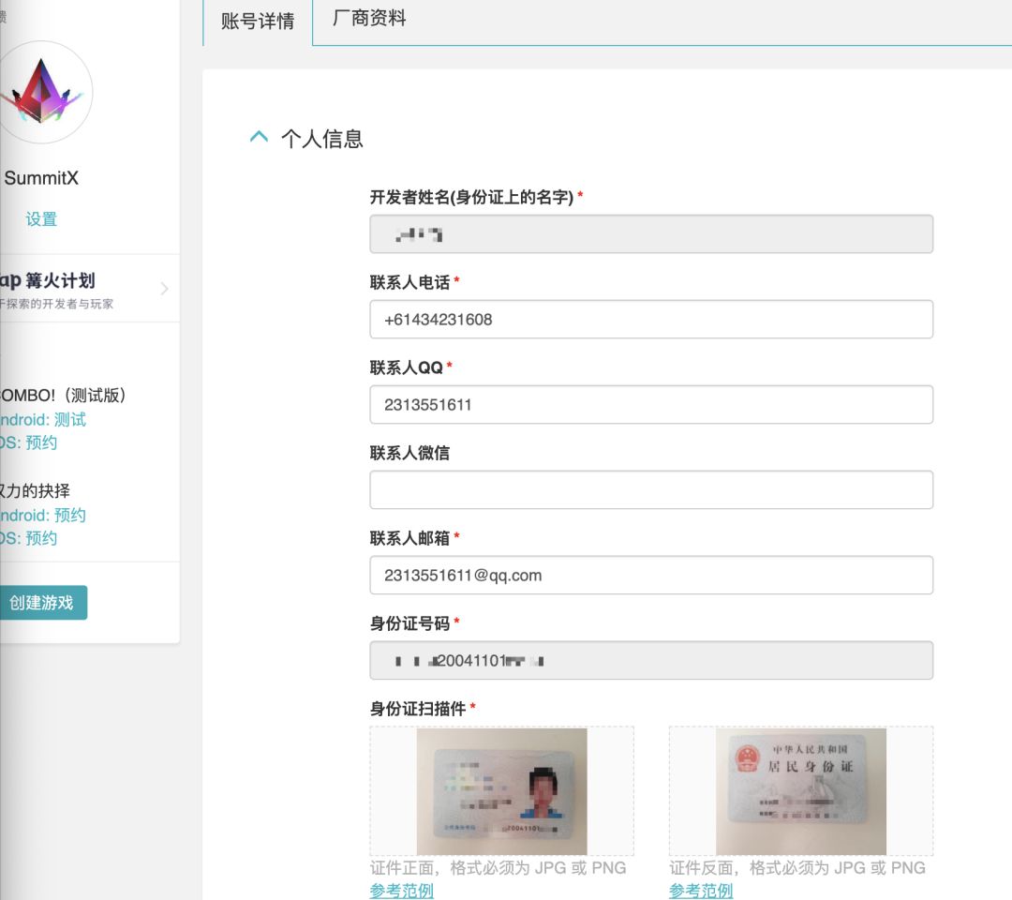The height and width of the screenshot is (900, 1012).
Task: Switch to the 账号详情 tab
Action: click(x=258, y=22)
